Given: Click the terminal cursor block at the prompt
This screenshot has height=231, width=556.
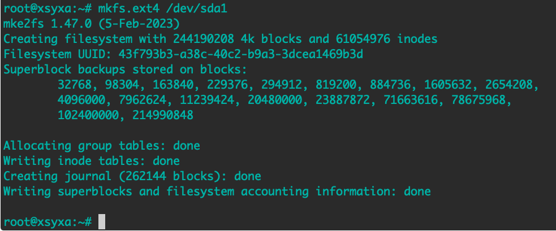Looking at the screenshot, I should 102,222.
